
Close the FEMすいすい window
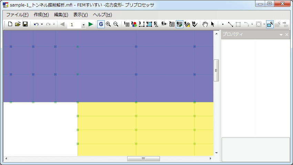click(282, 3)
